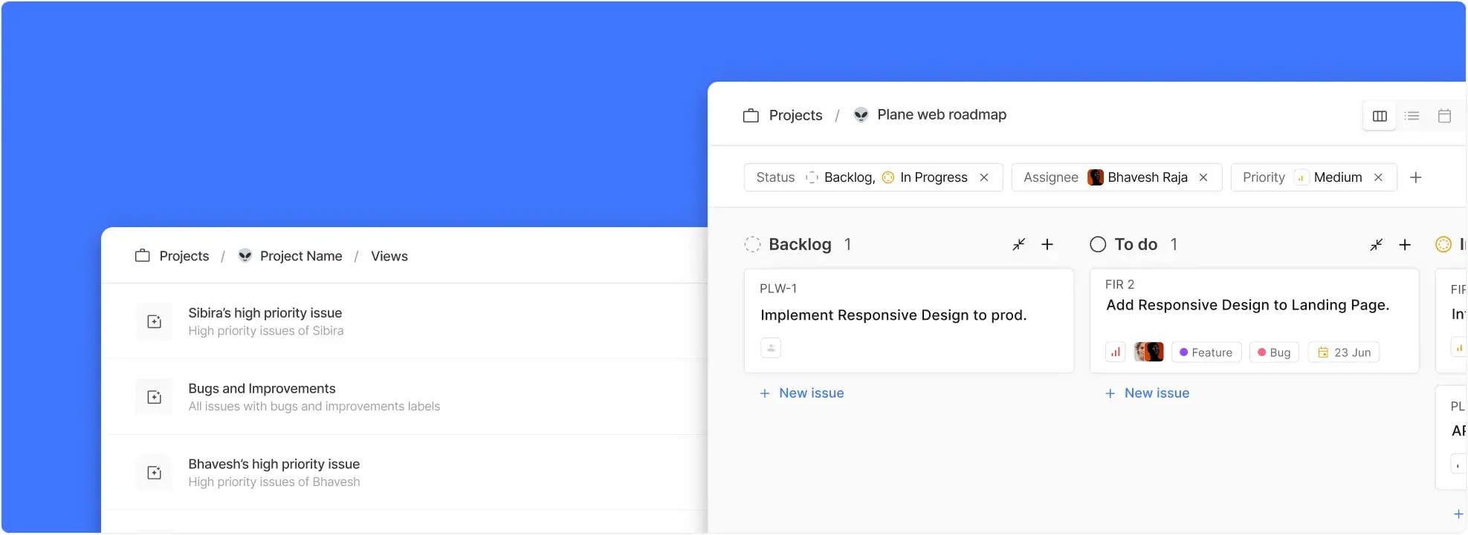Open the Bugs and Improvements view
Image resolution: width=1468 pixels, height=535 pixels.
(262, 389)
